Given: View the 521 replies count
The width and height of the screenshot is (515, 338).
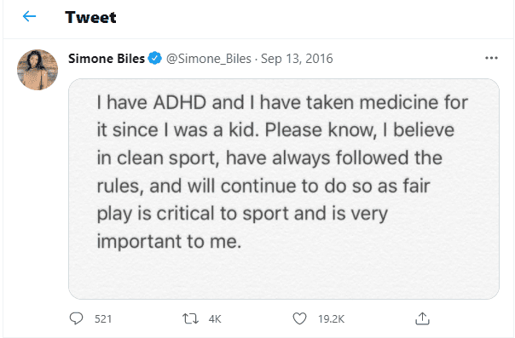Looking at the screenshot, I should click(x=103, y=319).
